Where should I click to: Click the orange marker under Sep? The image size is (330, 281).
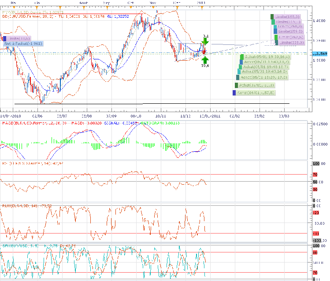(x=107, y=7)
